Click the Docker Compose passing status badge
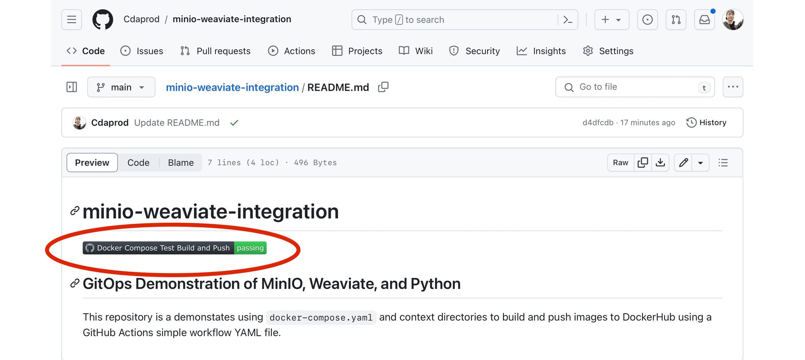Image resolution: width=805 pixels, height=360 pixels. [x=175, y=248]
